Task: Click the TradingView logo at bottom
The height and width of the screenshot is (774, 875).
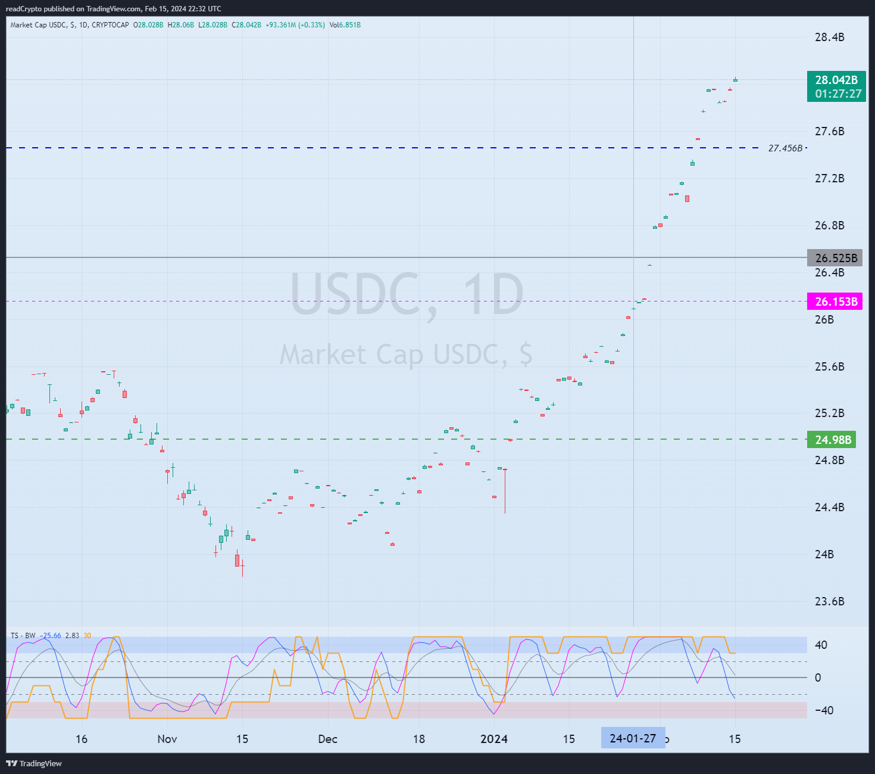Action: [x=34, y=763]
